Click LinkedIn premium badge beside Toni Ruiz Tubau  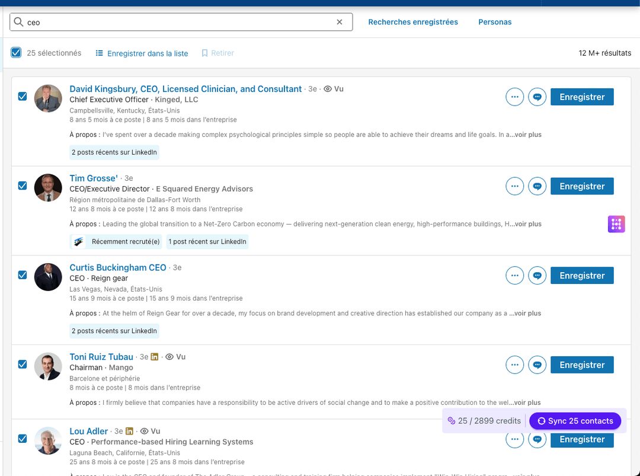point(155,357)
